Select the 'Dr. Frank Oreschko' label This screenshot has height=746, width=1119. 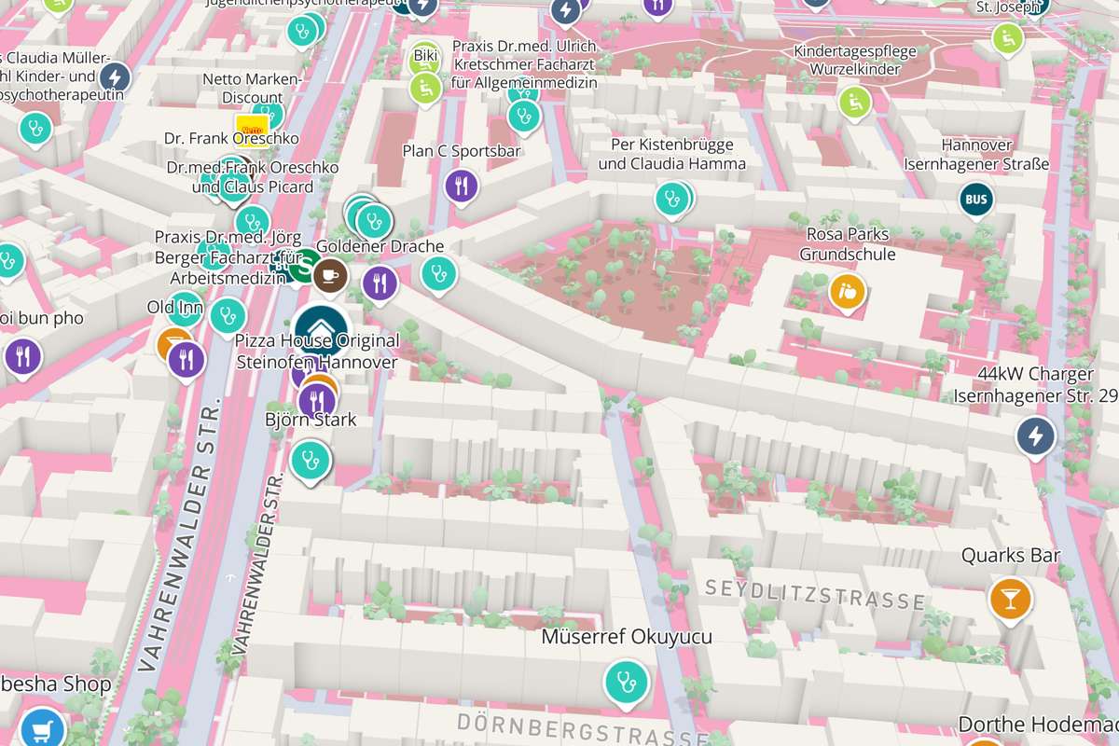pos(231,139)
